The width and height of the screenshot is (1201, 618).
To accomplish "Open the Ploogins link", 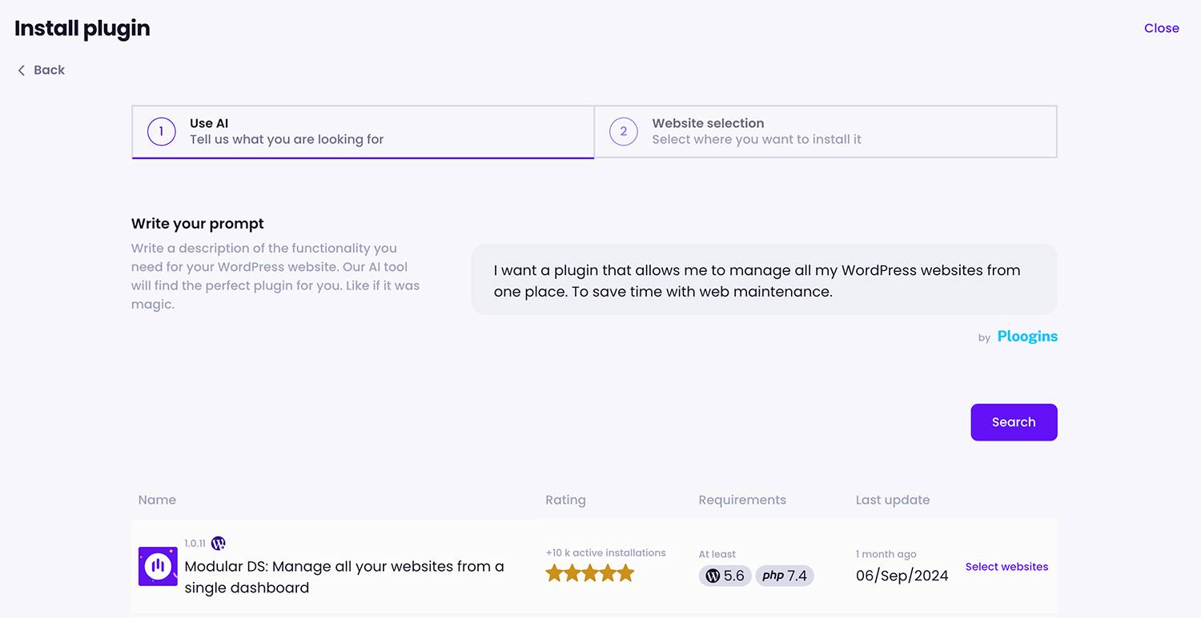I will coord(1027,337).
